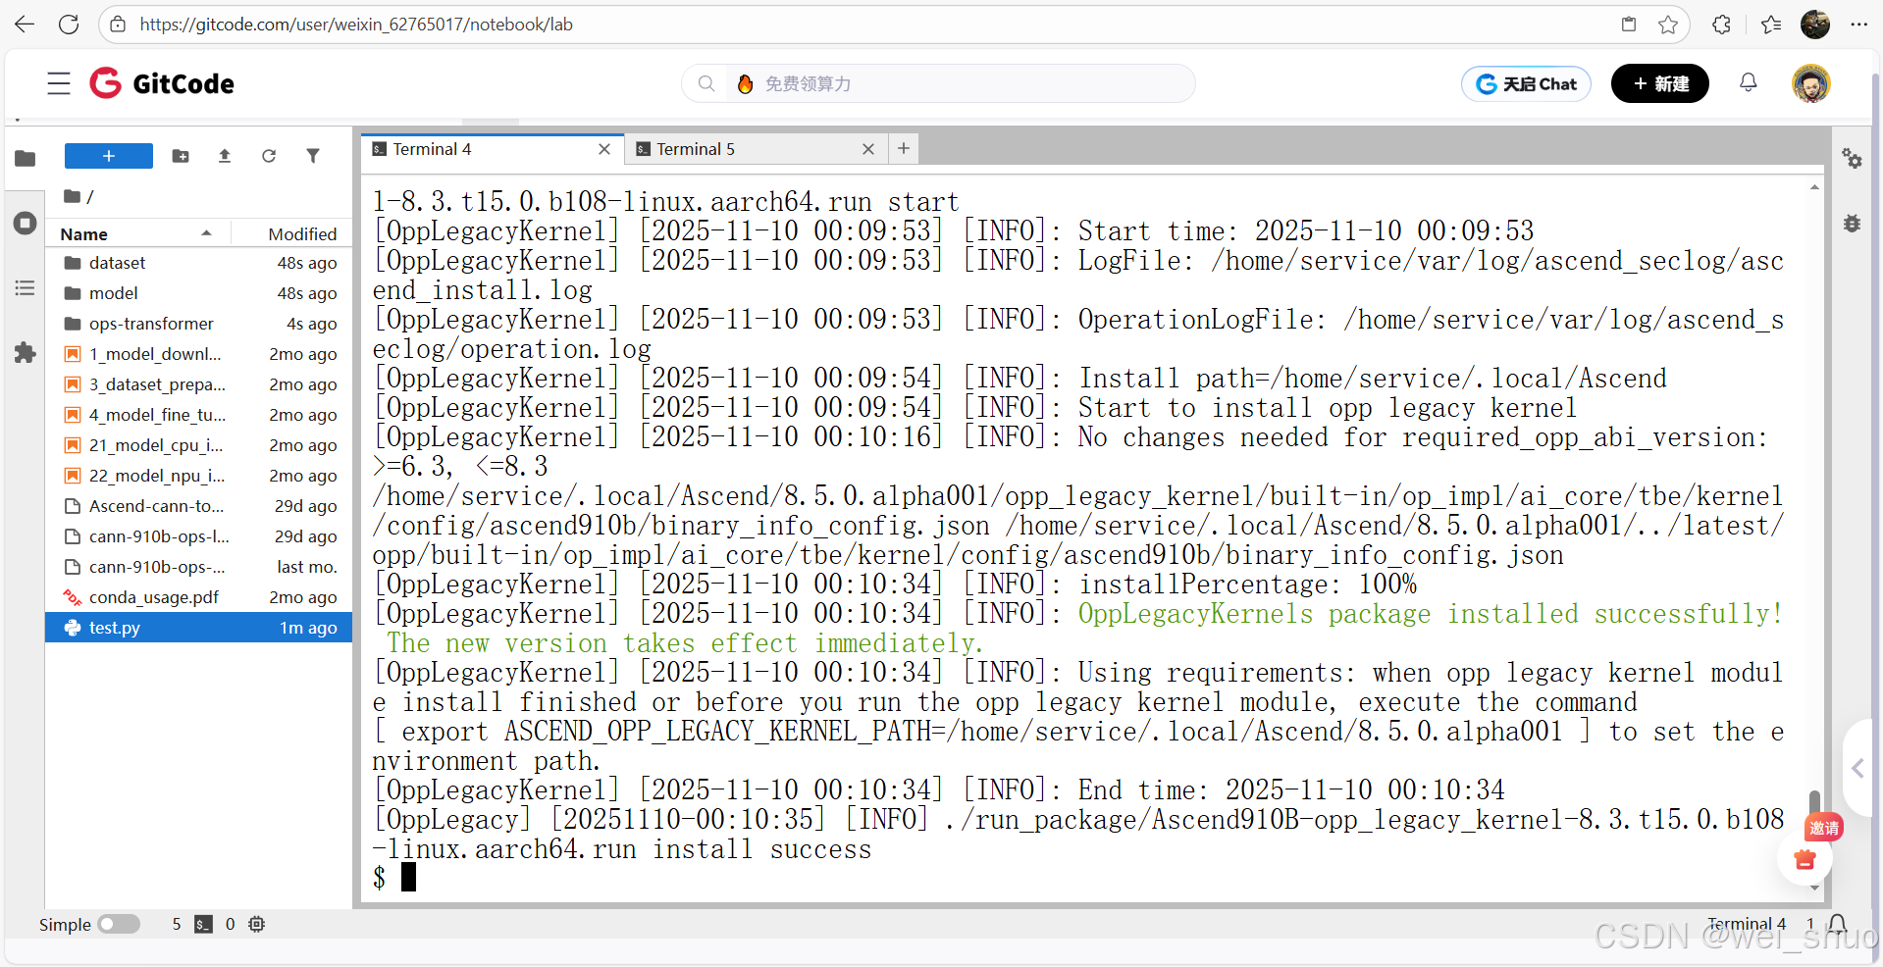Open file browser folder sidebar icon

click(26, 158)
